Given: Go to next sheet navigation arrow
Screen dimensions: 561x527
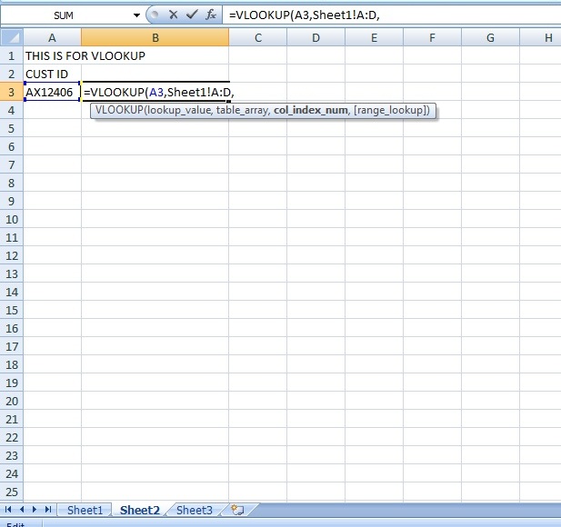Looking at the screenshot, I should (x=35, y=510).
